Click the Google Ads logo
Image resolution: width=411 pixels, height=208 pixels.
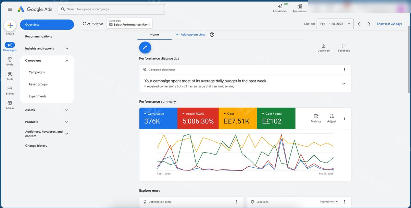click(x=35, y=9)
